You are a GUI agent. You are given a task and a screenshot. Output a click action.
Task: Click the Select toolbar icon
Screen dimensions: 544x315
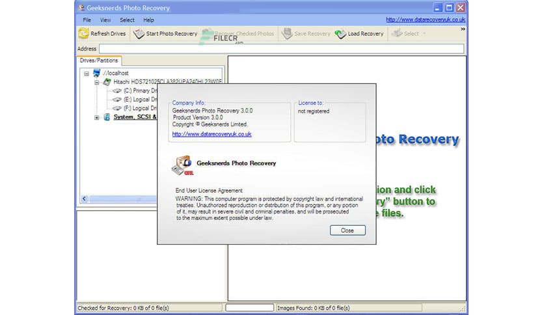pos(396,33)
